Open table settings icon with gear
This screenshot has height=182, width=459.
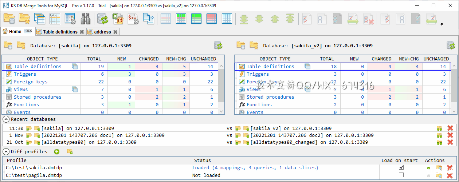70,18
